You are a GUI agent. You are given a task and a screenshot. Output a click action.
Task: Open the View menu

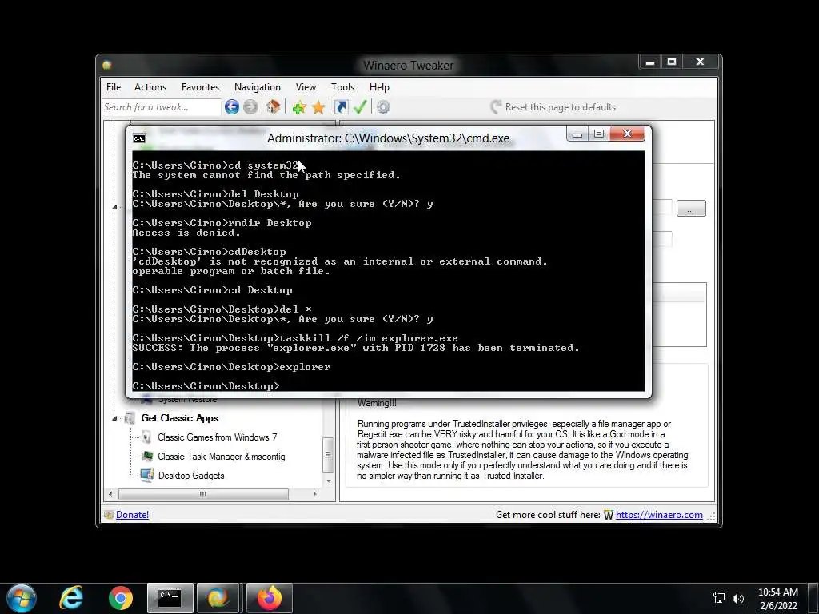[306, 87]
